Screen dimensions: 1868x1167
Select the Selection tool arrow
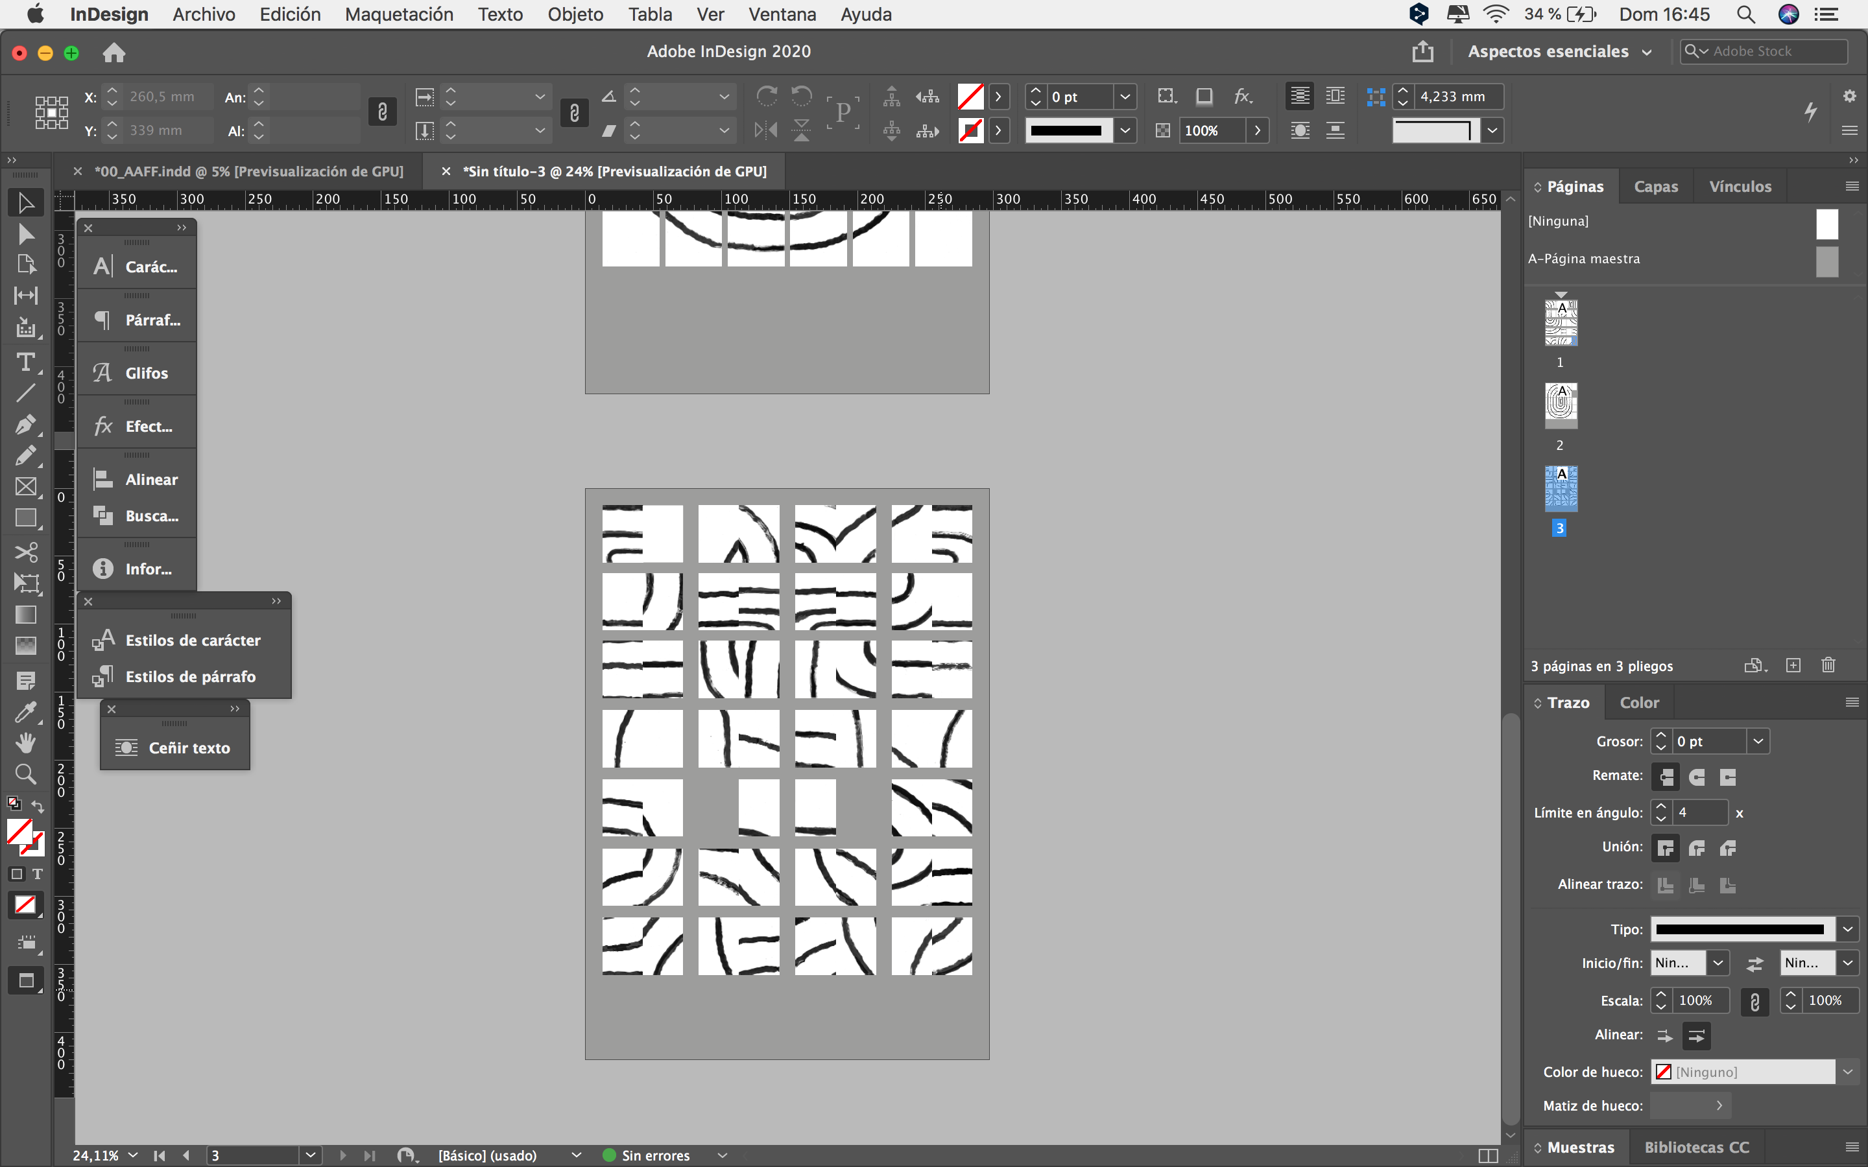coord(25,203)
